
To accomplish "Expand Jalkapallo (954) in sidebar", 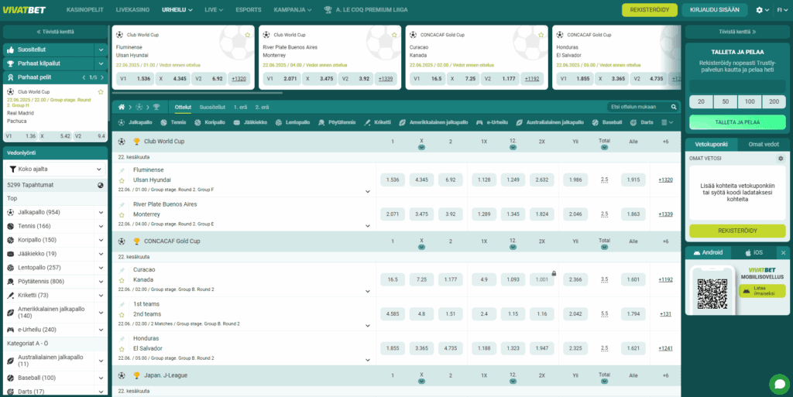I will coord(101,213).
